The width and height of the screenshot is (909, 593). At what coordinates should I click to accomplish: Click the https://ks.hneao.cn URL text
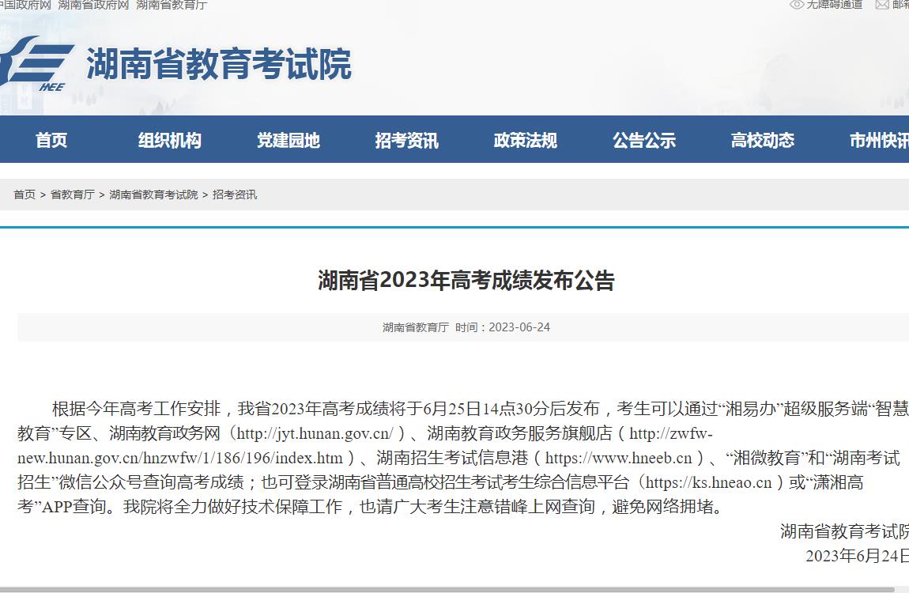708,482
